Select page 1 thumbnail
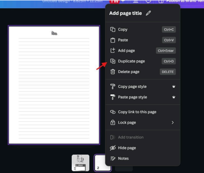 pos(81,163)
